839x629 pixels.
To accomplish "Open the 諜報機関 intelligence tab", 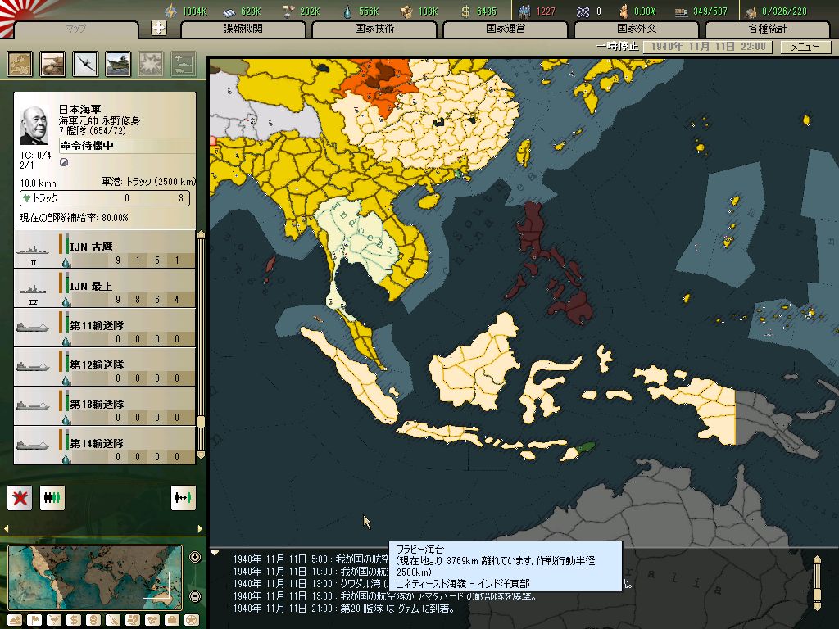I will click(x=243, y=29).
